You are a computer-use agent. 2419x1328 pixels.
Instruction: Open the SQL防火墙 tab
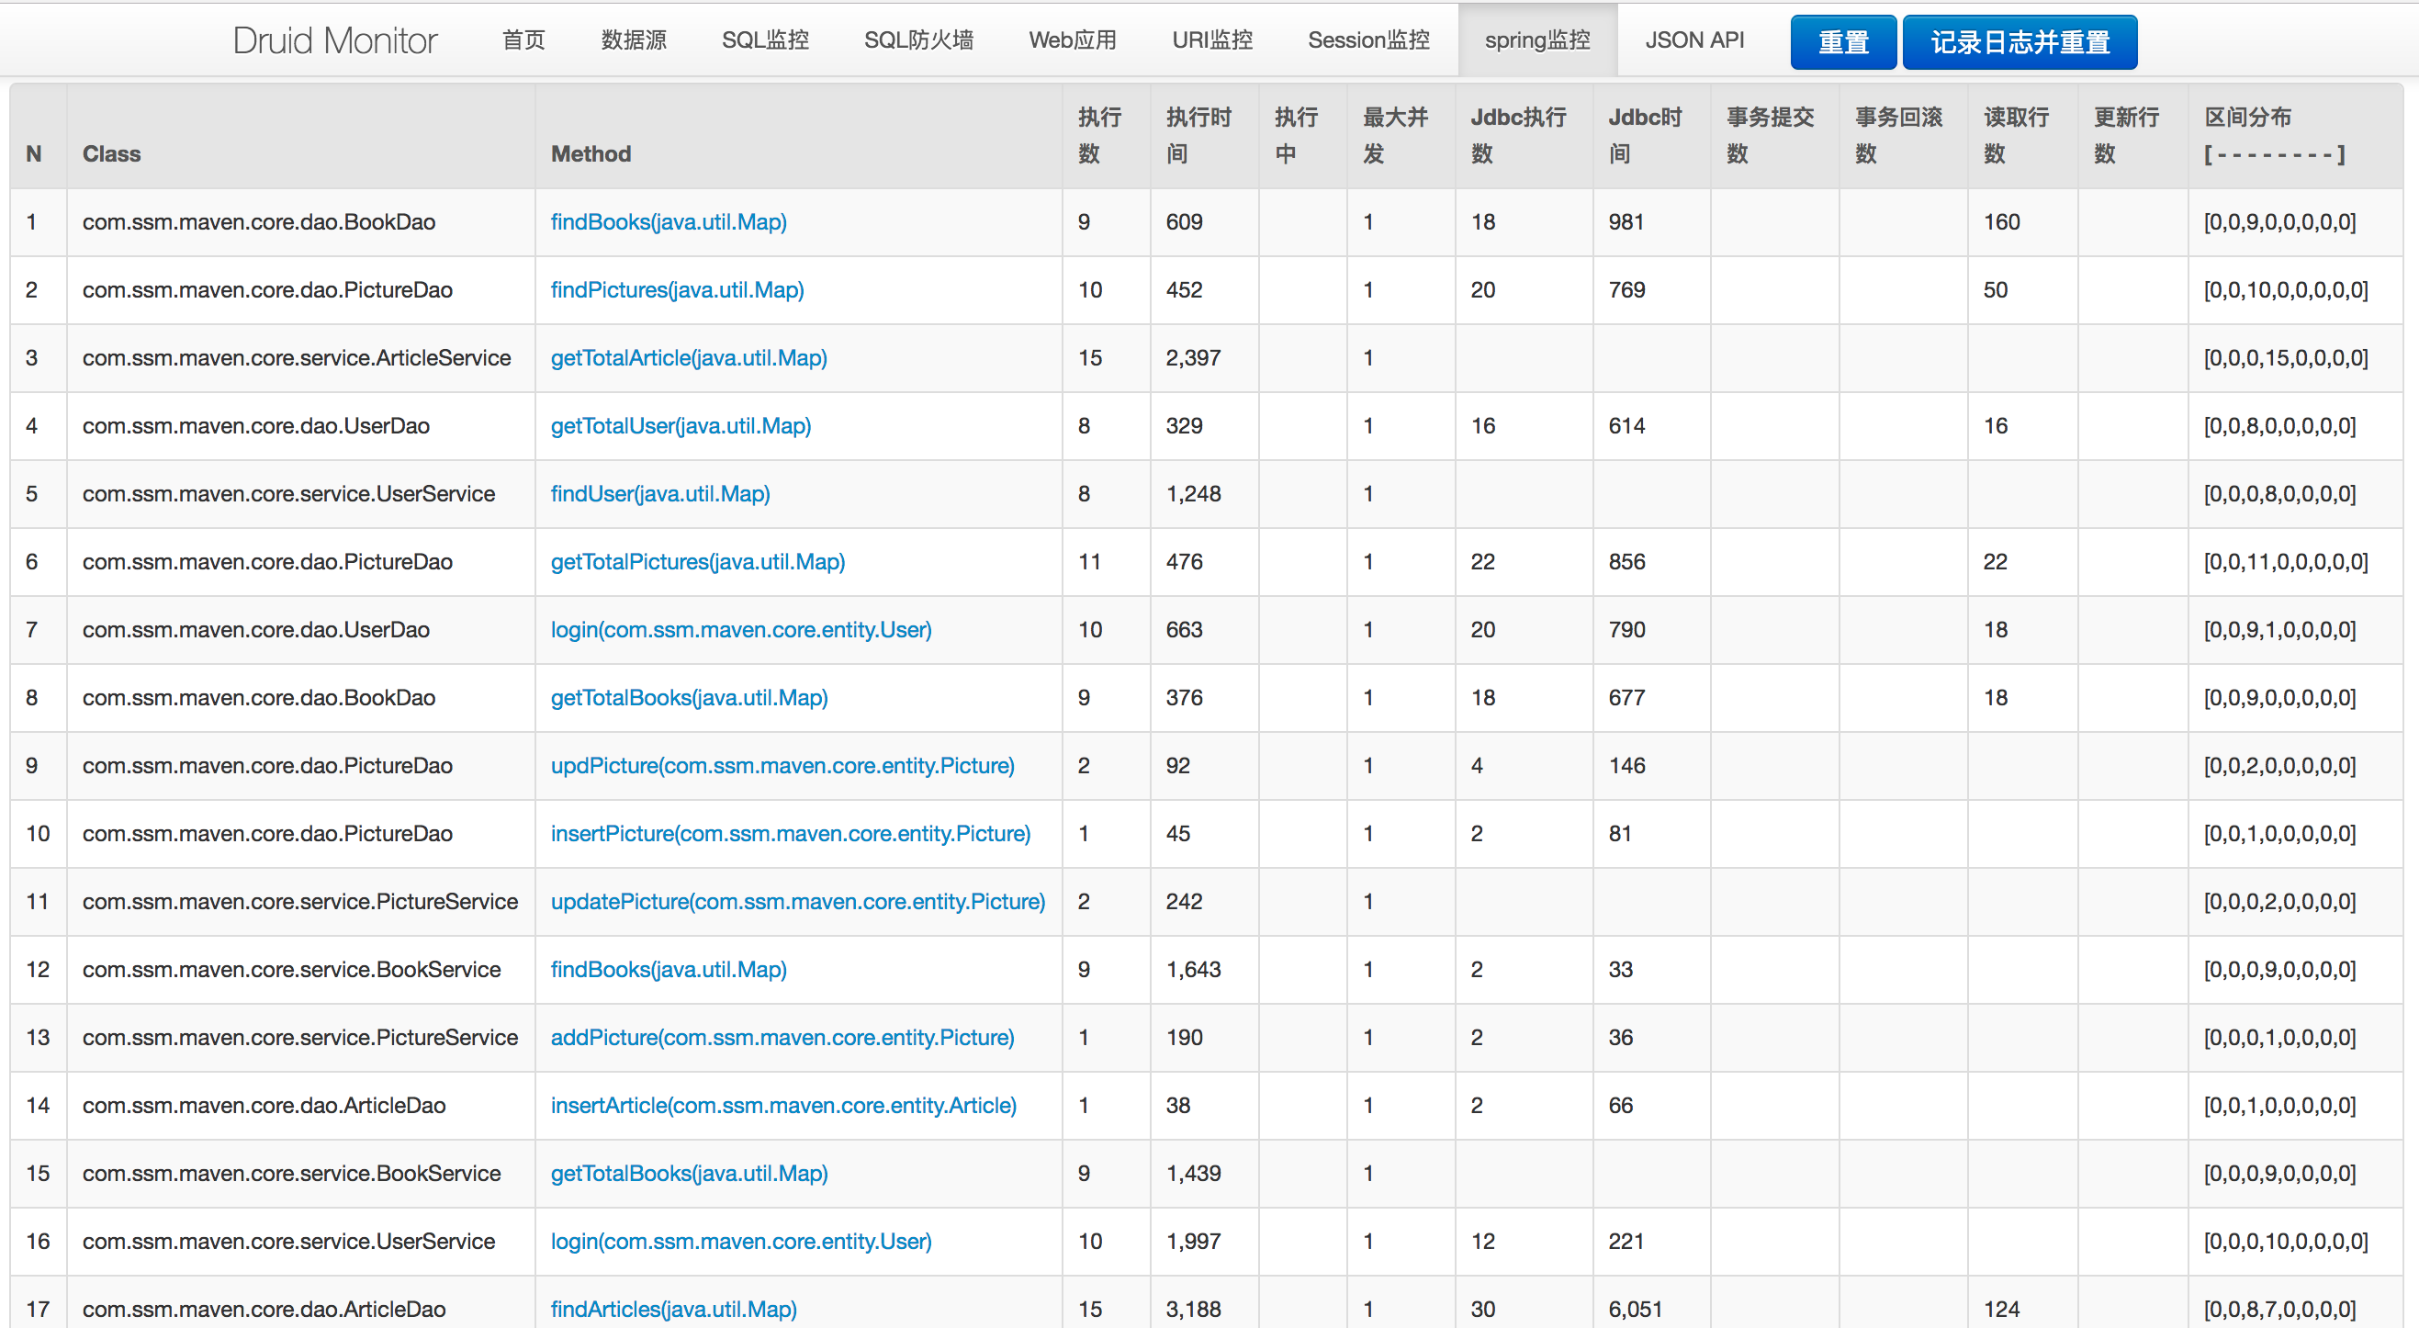pos(918,39)
